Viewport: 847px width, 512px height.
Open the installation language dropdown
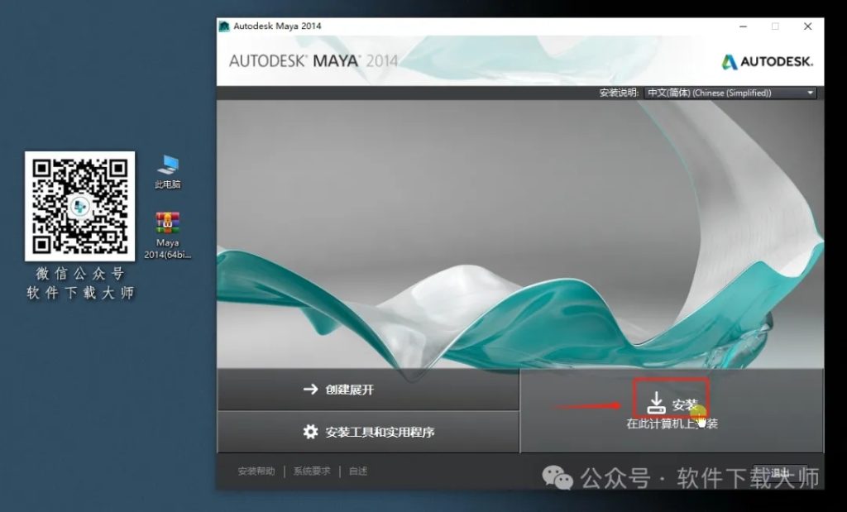[730, 93]
